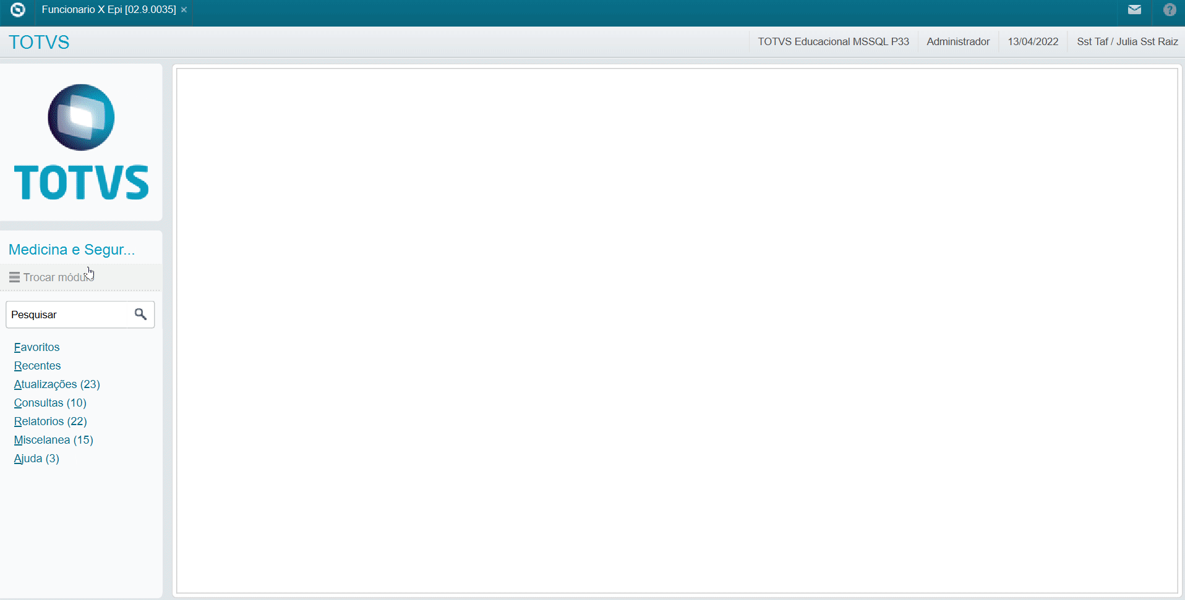Click the TOTVS title text in header

39,42
